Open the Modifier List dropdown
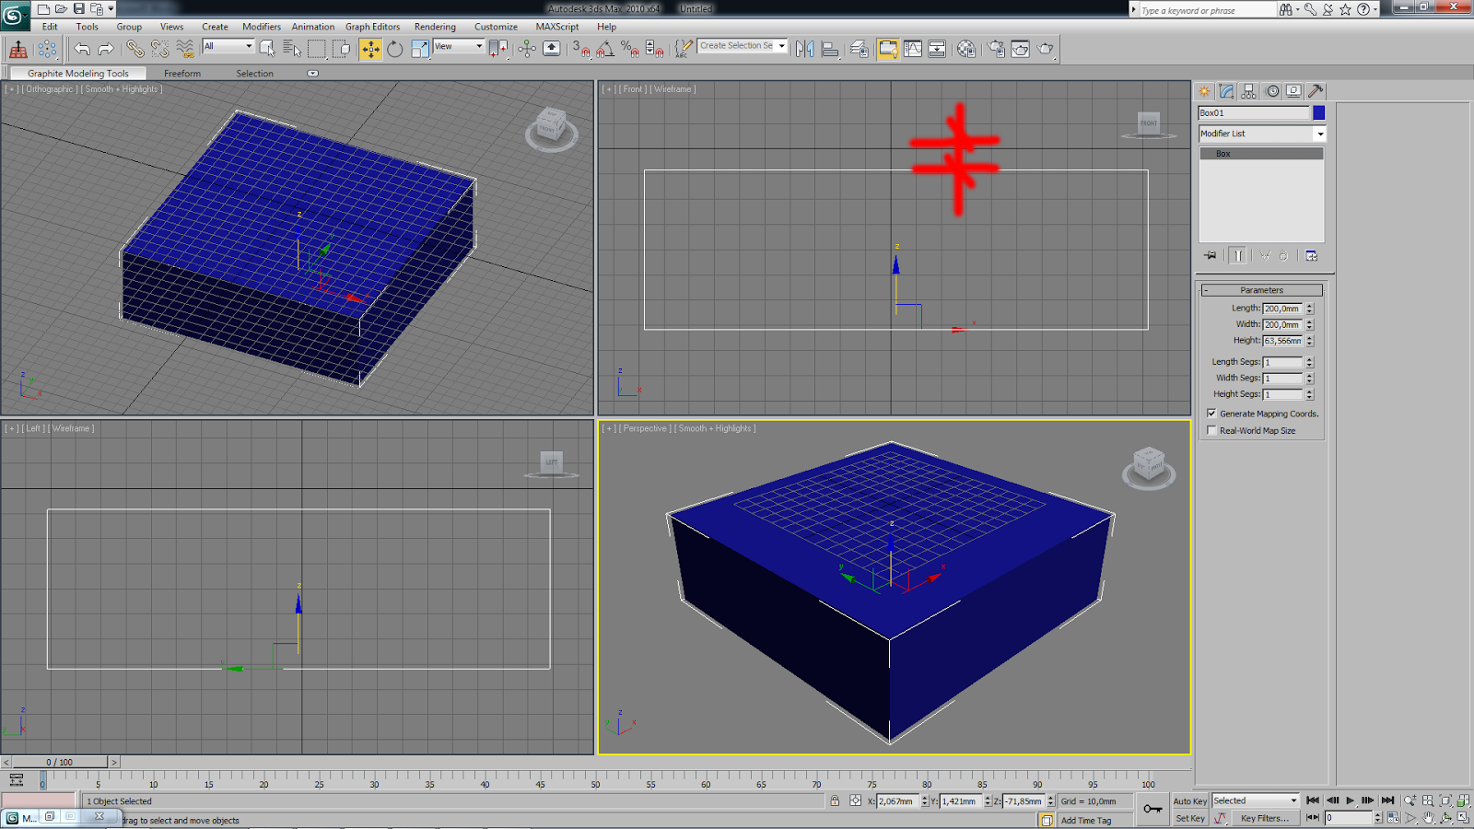The width and height of the screenshot is (1474, 829). tap(1321, 133)
